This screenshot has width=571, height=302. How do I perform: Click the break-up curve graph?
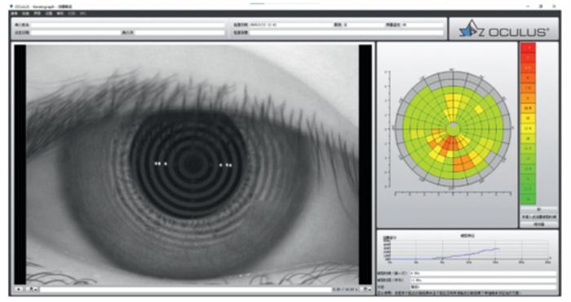(x=468, y=250)
